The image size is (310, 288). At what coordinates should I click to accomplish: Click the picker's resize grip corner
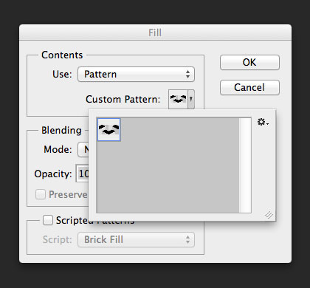(x=269, y=215)
